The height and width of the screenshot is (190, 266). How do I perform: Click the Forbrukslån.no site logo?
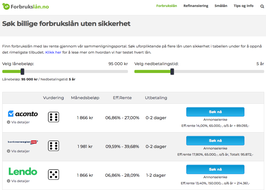(25, 6)
